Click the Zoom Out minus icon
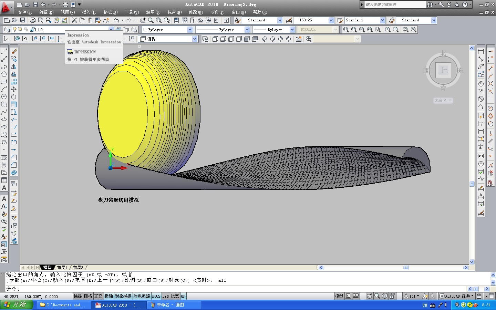This screenshot has width=496, height=310. point(396,30)
